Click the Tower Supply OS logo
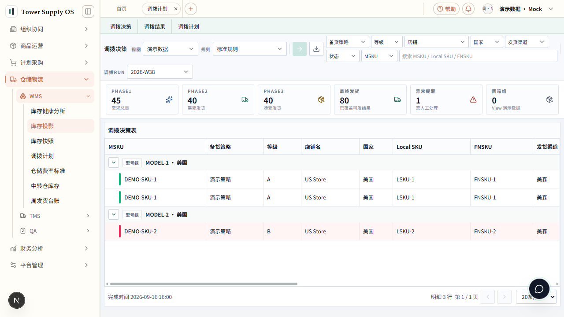 pyautogui.click(x=11, y=11)
